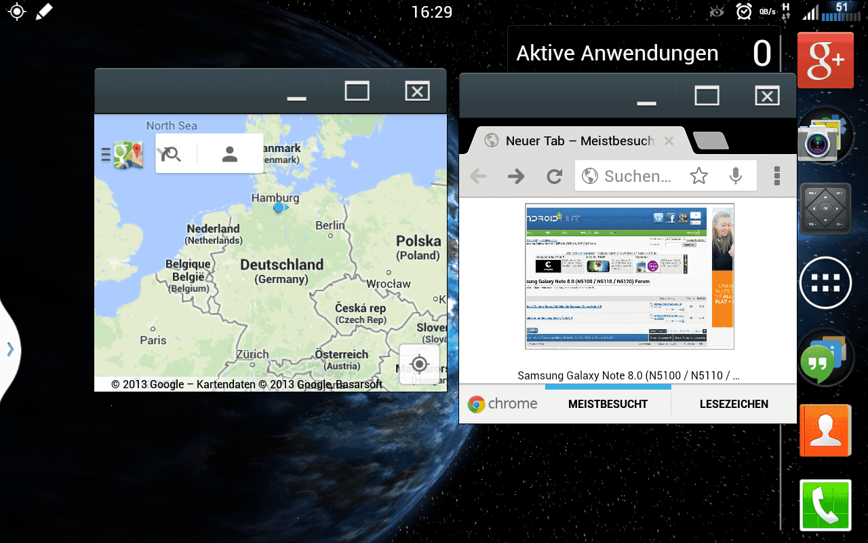
Task: Tap the Zürich label on map
Action: 252,354
